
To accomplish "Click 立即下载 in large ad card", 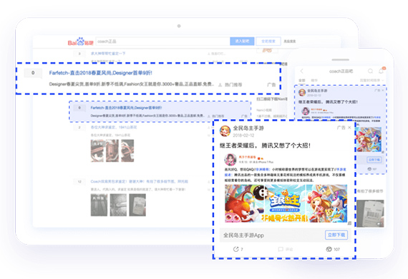I will tap(336, 235).
